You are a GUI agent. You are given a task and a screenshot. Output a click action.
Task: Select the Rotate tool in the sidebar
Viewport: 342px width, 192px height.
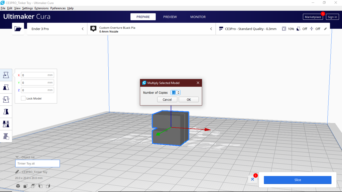[x=6, y=99]
